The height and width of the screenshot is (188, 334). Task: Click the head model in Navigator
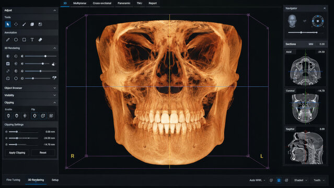[292, 21]
